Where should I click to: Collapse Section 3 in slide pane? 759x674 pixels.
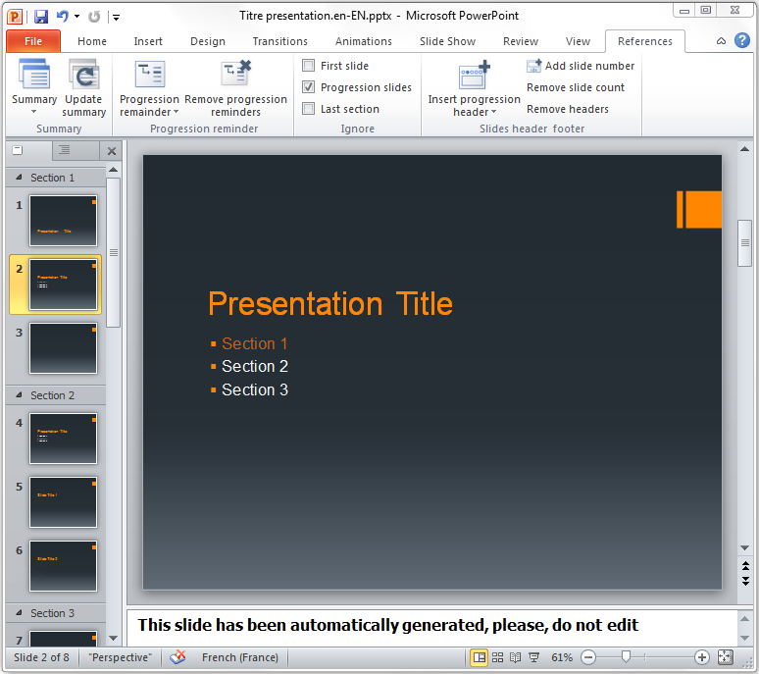click(x=19, y=613)
